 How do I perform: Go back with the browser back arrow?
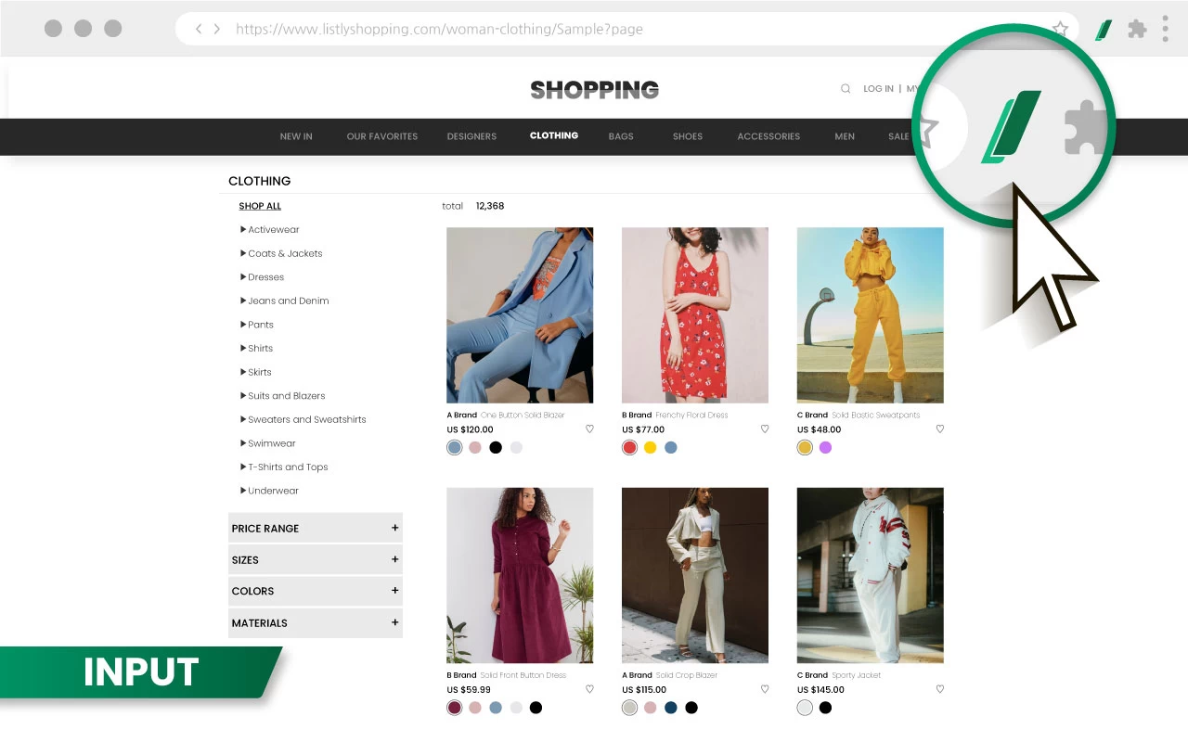click(199, 29)
